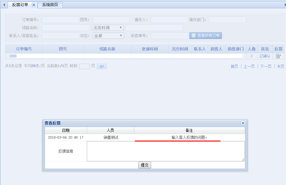Click the 销售测试 person cell
The height and width of the screenshot is (185, 286).
point(111,137)
